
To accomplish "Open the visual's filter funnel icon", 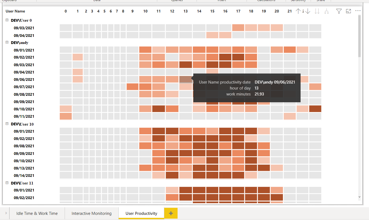I will point(339,11).
